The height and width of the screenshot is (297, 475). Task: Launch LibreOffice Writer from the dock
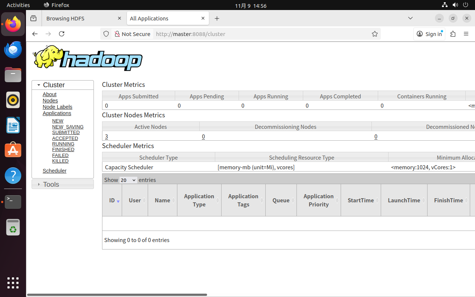[x=13, y=125]
